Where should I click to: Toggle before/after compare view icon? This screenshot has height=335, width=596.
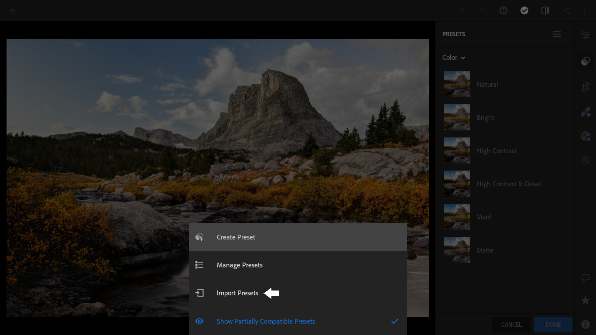pos(545,10)
